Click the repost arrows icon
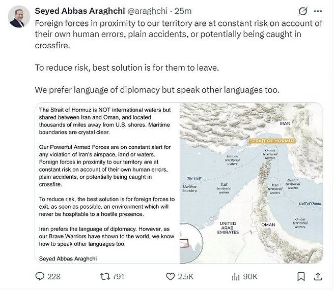335x291 pixels. [105, 276]
